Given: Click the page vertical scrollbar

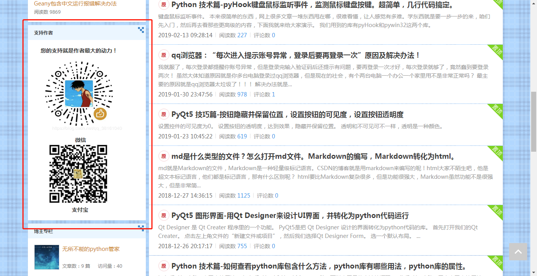Looking at the screenshot, I should point(533,122).
